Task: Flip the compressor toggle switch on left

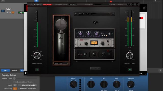Action: (x=80, y=44)
